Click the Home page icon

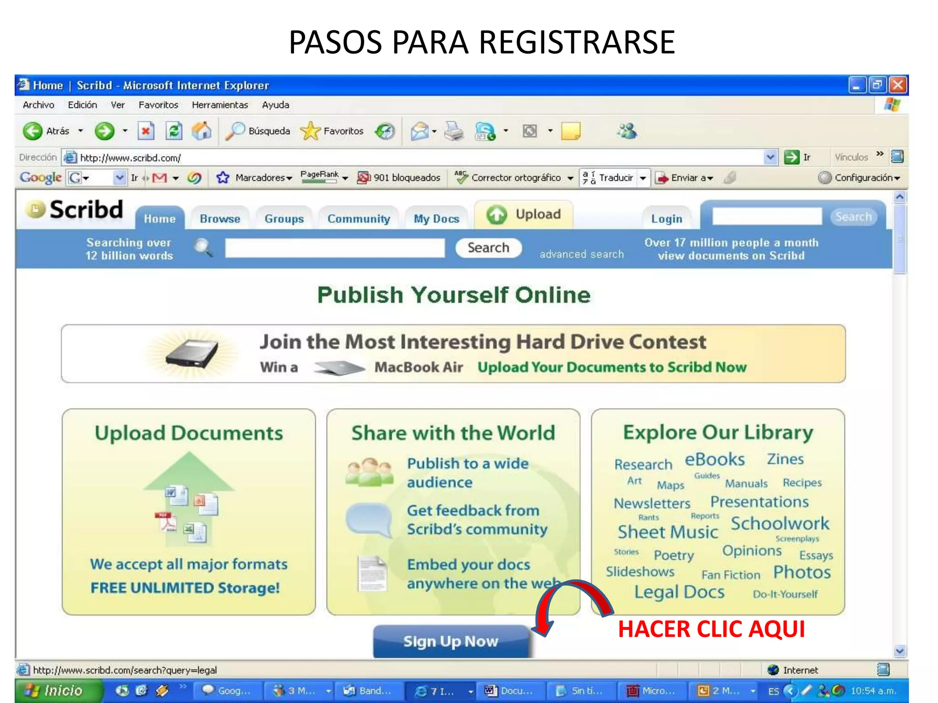pos(202,131)
